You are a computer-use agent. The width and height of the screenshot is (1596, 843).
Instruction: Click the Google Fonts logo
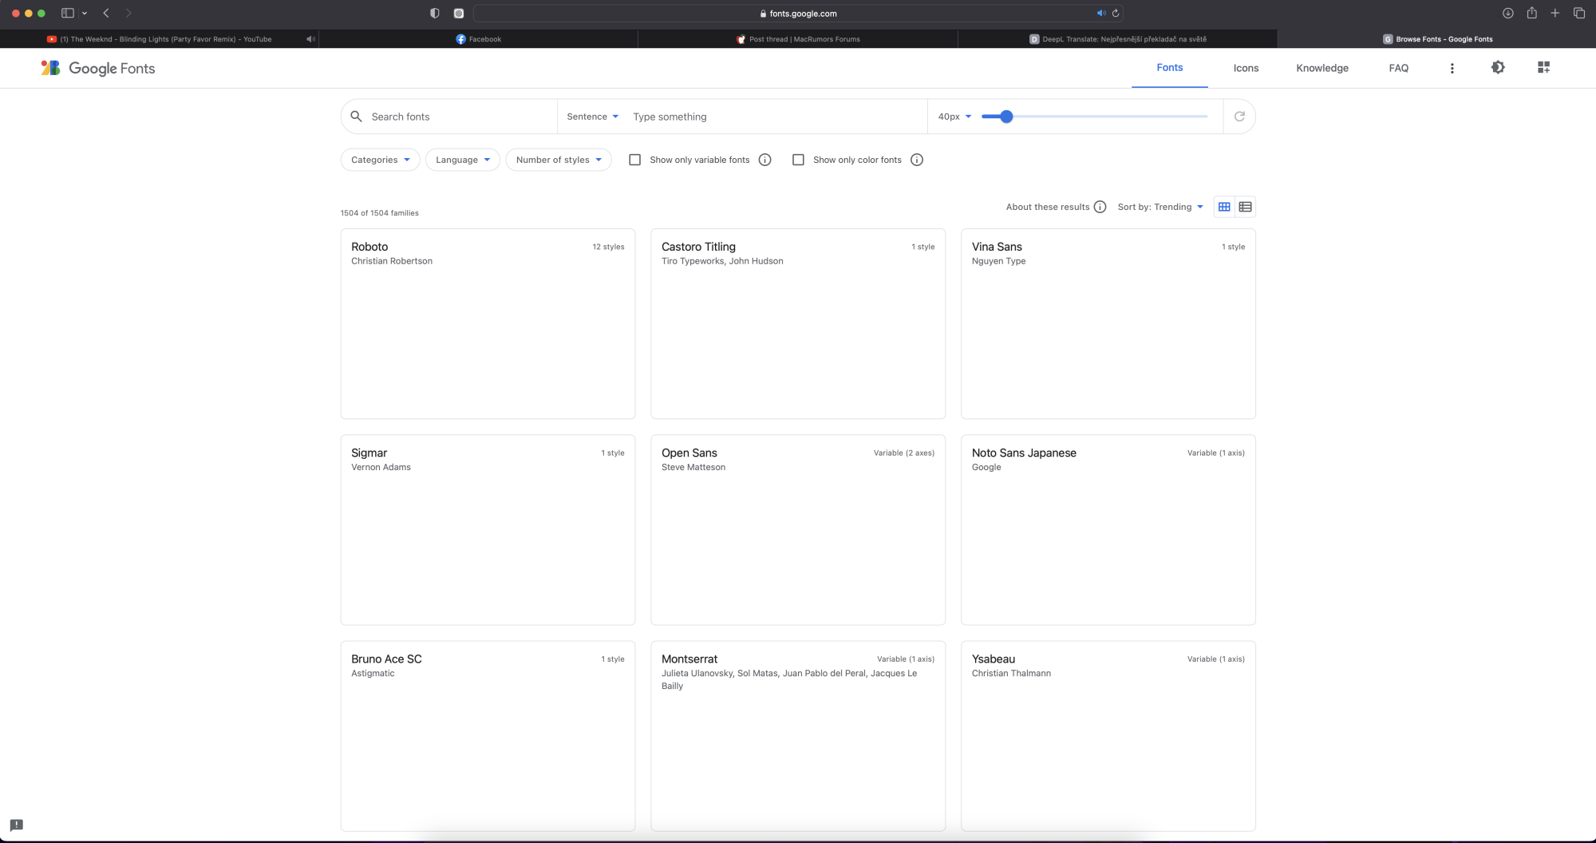(97, 69)
